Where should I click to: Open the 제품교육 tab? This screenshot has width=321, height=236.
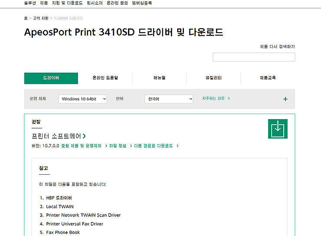point(268,78)
